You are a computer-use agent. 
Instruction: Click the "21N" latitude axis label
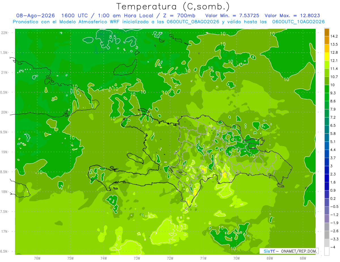click(x=5, y=72)
